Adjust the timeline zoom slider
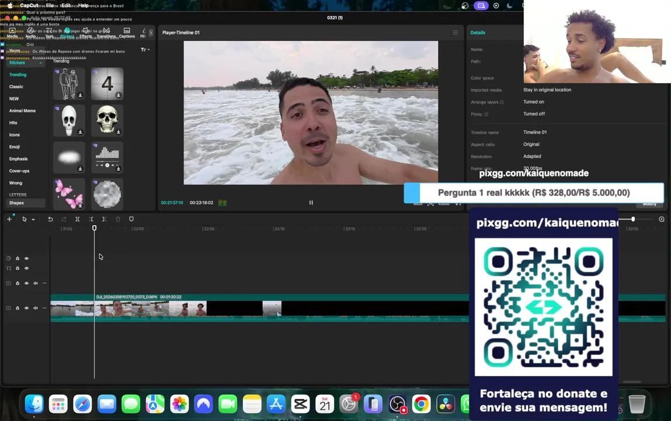 point(633,219)
